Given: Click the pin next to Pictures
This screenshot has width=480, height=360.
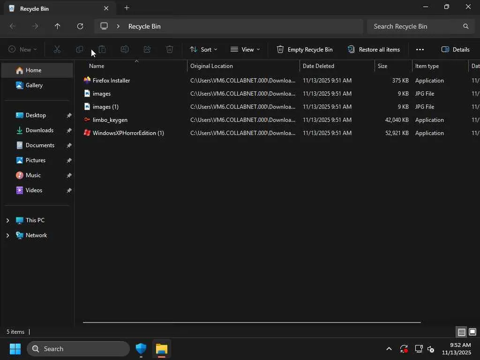Looking at the screenshot, I should [69, 160].
